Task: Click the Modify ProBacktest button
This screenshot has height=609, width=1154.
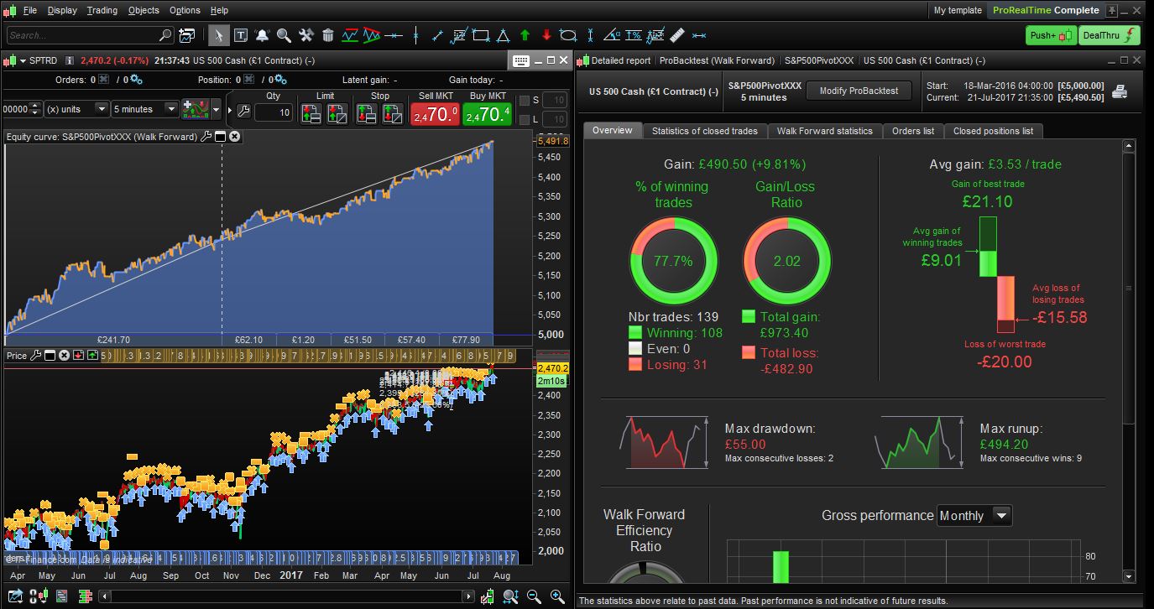Action: (859, 91)
